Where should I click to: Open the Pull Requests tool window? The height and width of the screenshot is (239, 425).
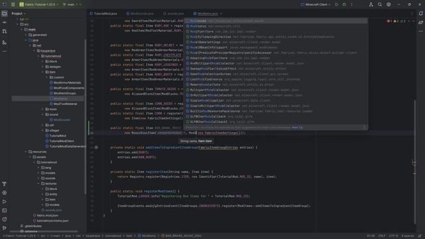pyautogui.click(x=5, y=32)
